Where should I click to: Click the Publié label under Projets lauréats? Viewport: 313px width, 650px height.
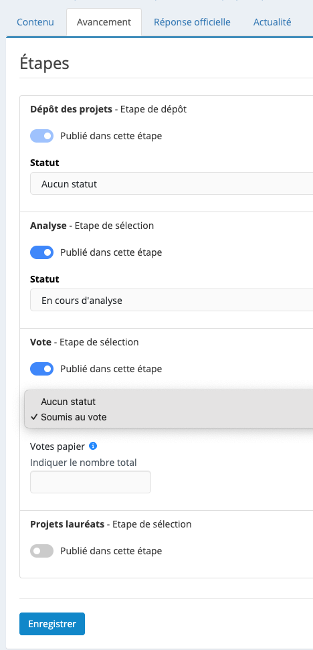(111, 551)
